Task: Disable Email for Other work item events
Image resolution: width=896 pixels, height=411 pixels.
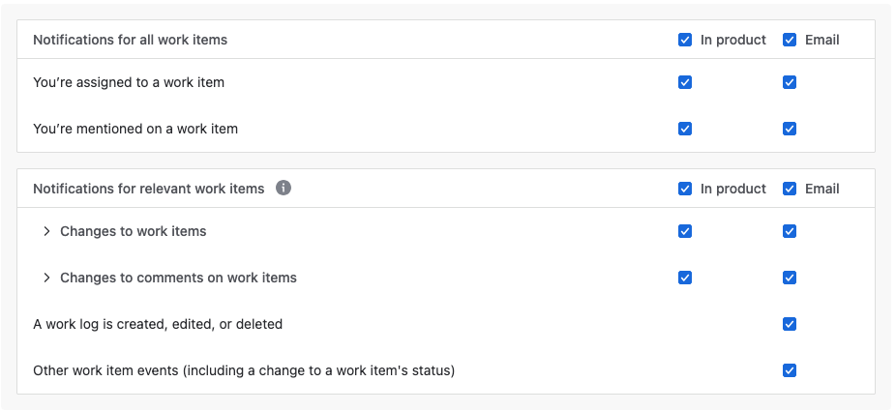Action: pos(790,370)
